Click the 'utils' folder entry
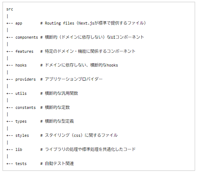The width and height of the screenshot is (197, 173). tap(21, 94)
